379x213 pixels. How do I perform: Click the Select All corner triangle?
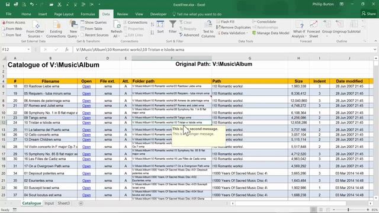coord(4,58)
